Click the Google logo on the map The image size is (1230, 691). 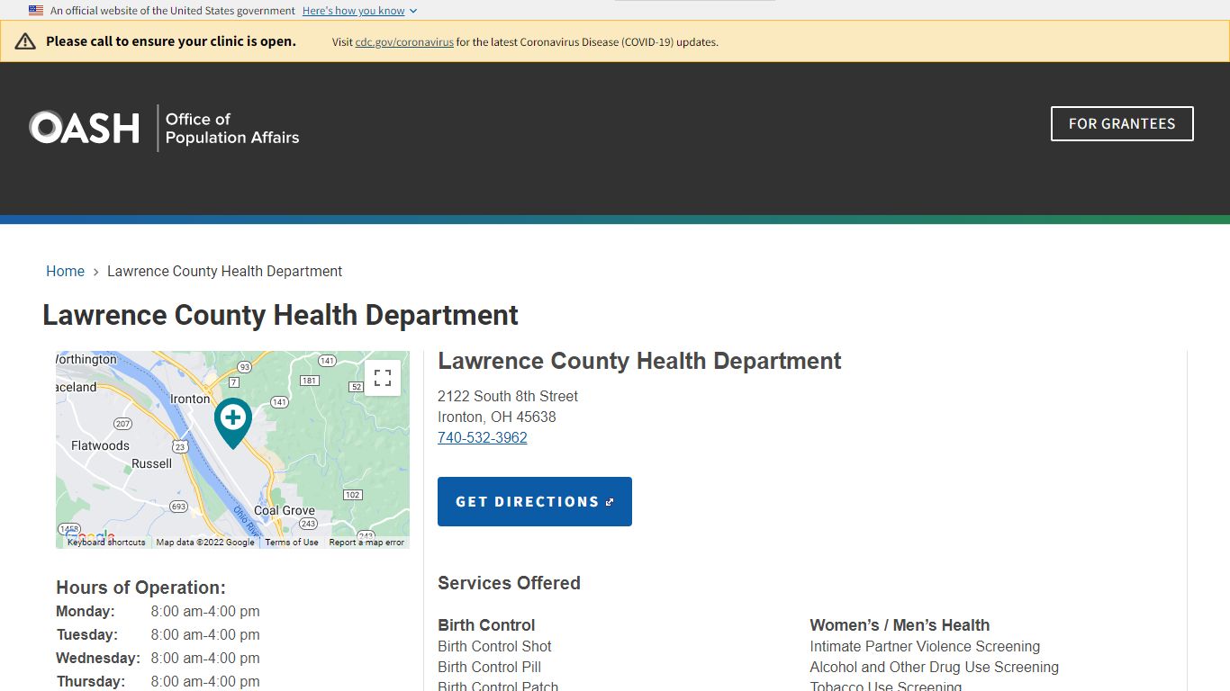[89, 534]
